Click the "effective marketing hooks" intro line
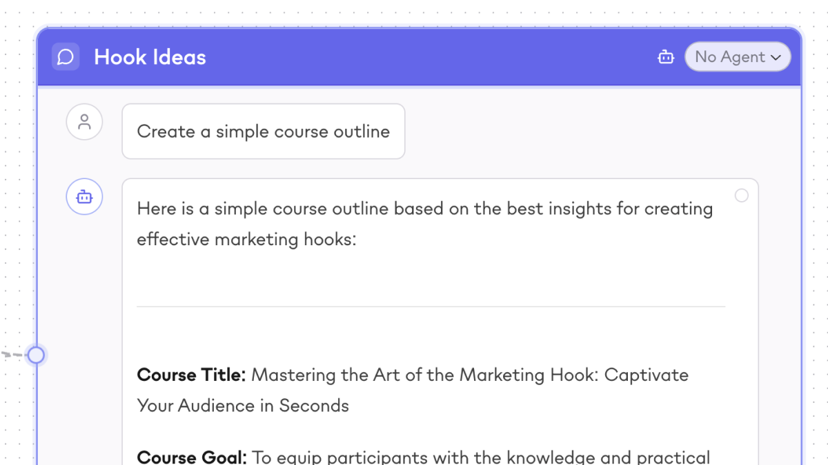 (246, 239)
